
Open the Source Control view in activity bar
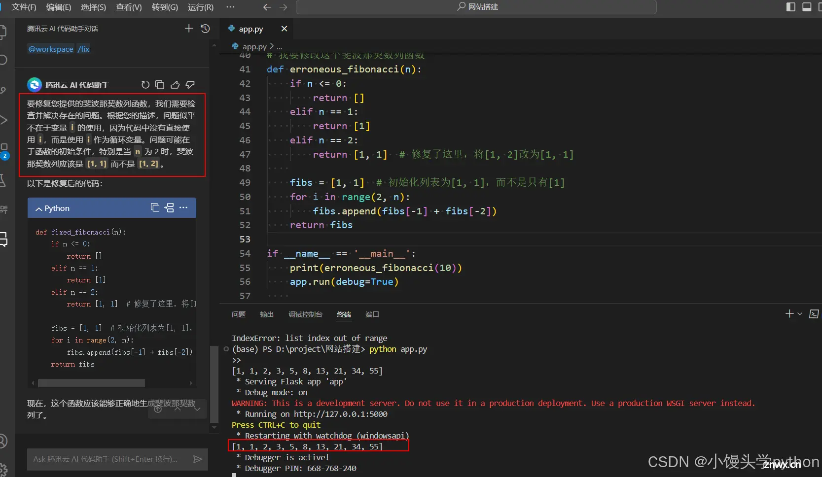[3, 90]
